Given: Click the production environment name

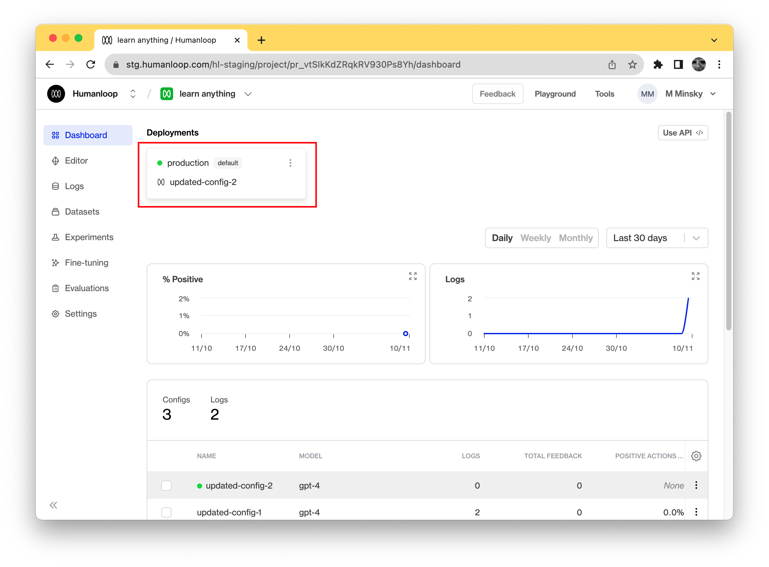Looking at the screenshot, I should (188, 163).
